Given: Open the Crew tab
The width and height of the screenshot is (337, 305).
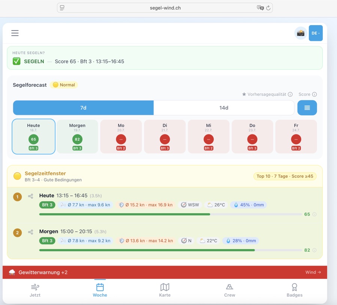Looking at the screenshot, I should click(230, 290).
